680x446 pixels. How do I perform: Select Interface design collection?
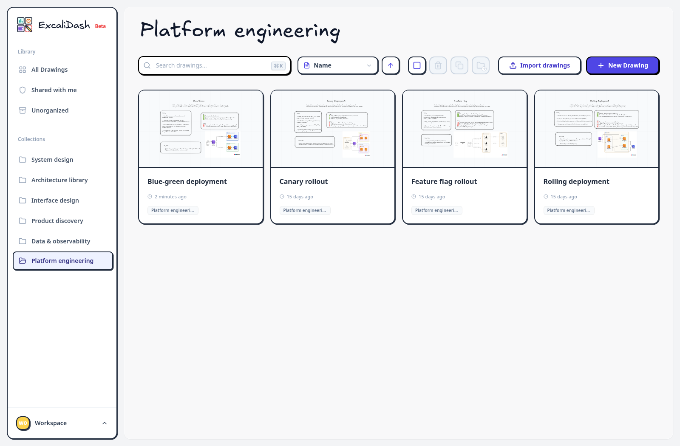click(x=62, y=200)
